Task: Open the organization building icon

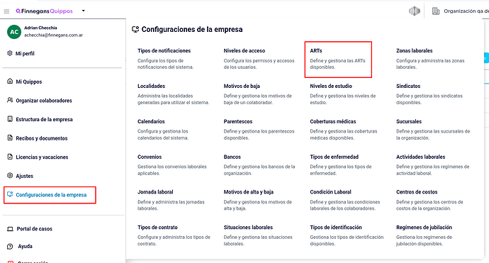Action: click(x=436, y=11)
